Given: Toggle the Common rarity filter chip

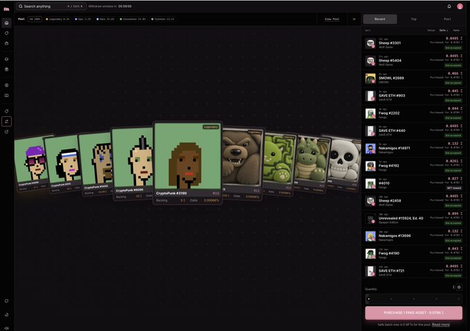Looking at the screenshot, I should pyautogui.click(x=162, y=19).
